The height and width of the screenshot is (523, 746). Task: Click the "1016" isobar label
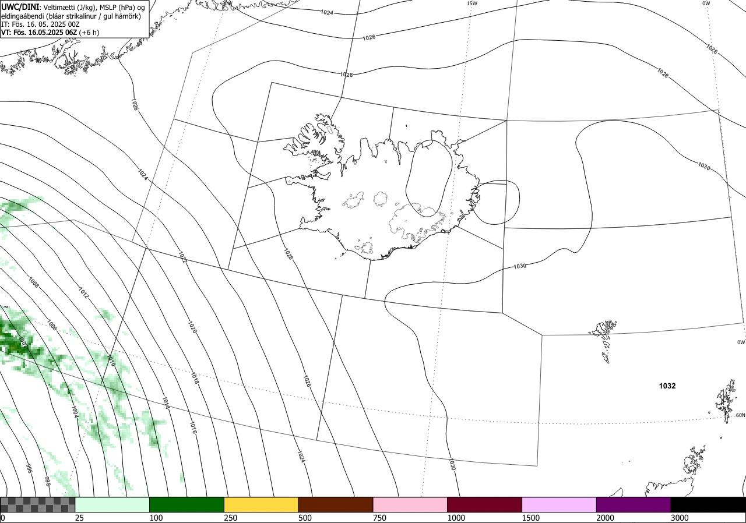click(x=193, y=428)
